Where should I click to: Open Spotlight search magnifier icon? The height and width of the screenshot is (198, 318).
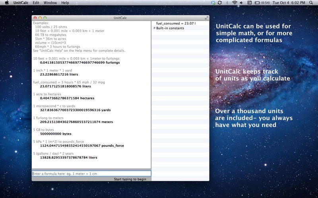[x=311, y=3]
